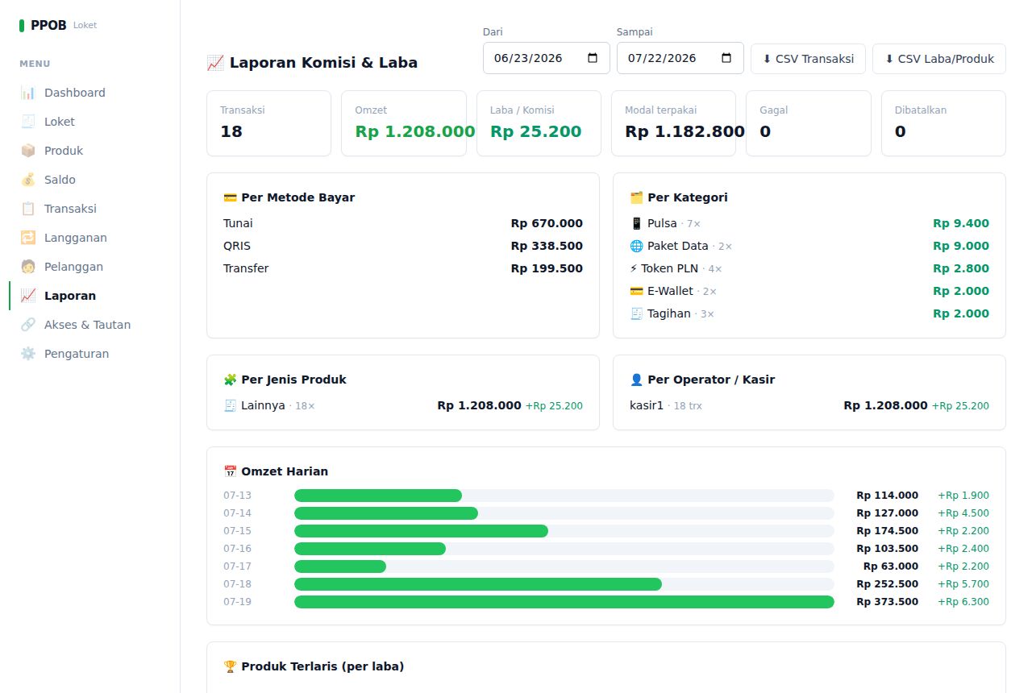This screenshot has height=693, width=1032.
Task: Click the Dibatalkan summary card
Action: tap(943, 123)
